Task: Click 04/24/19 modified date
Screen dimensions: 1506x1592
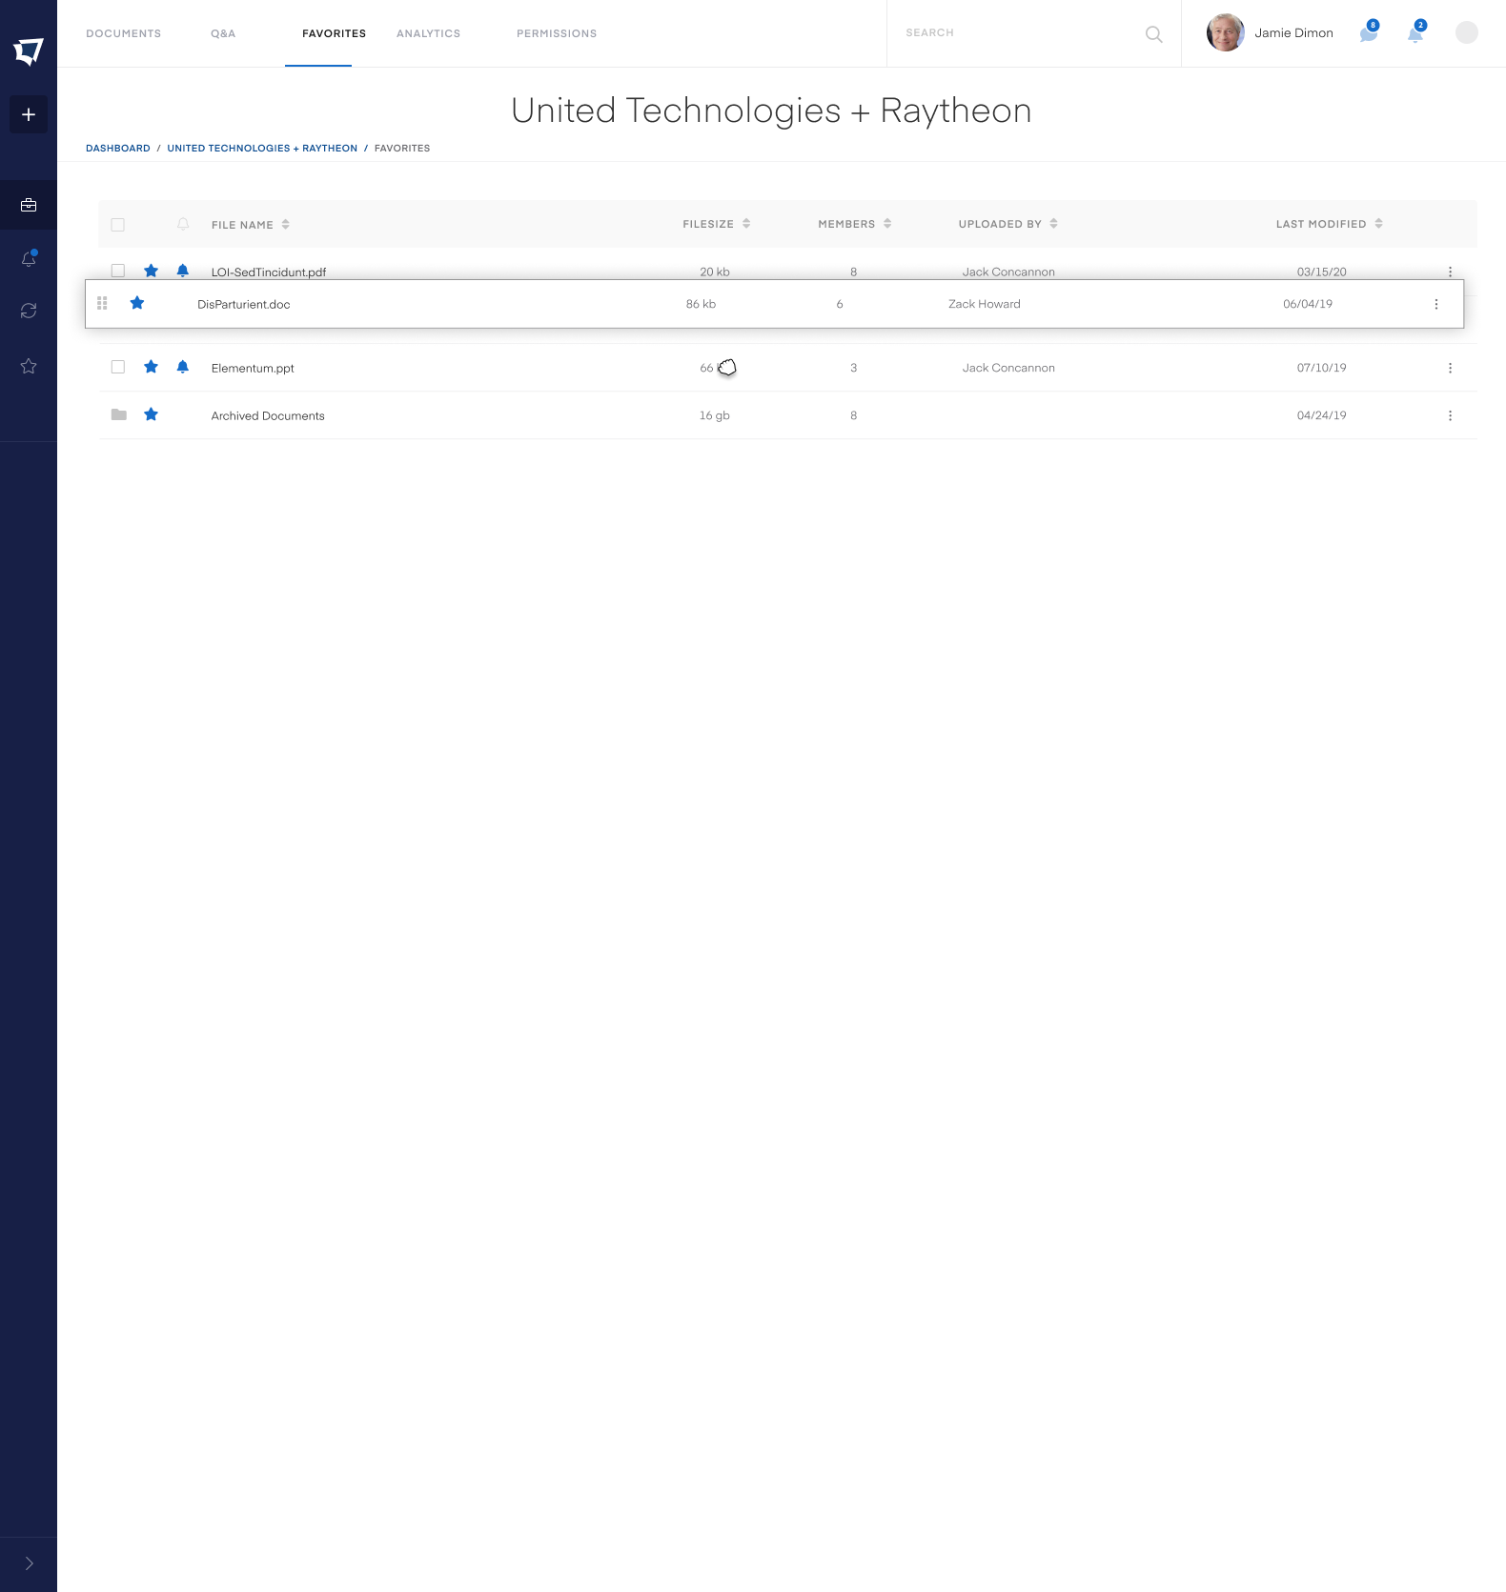Action: 1322,415
